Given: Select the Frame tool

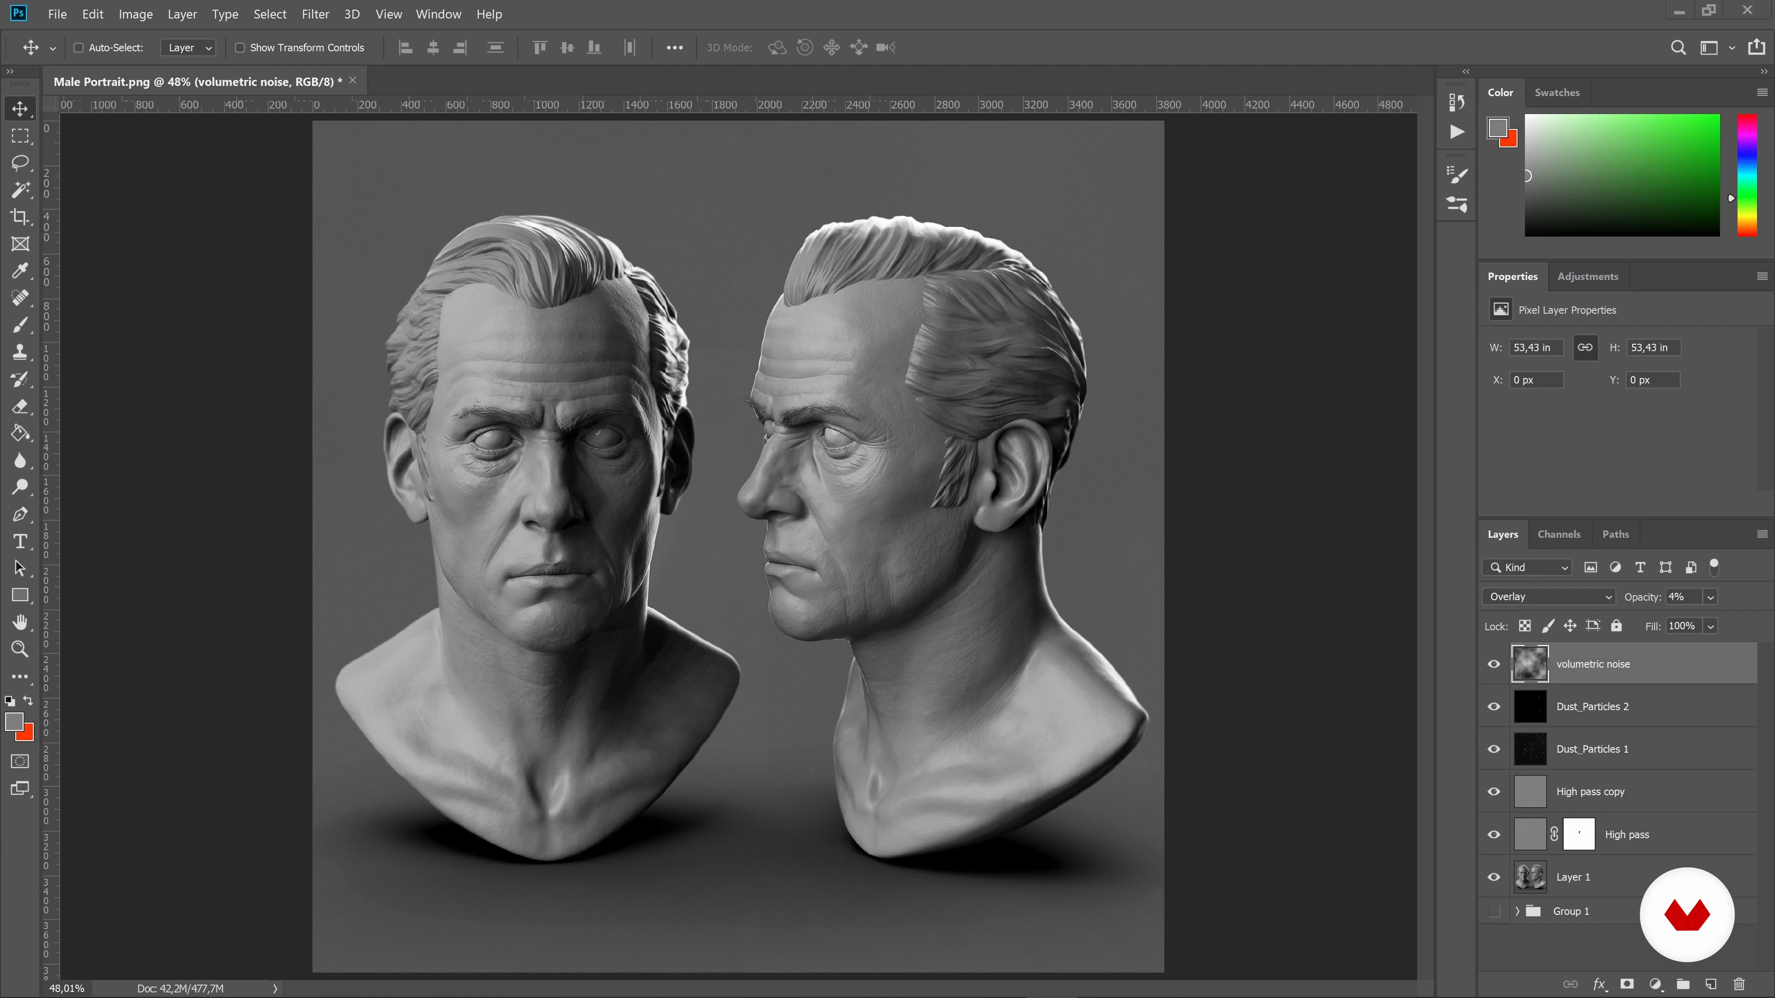Looking at the screenshot, I should coord(20,244).
